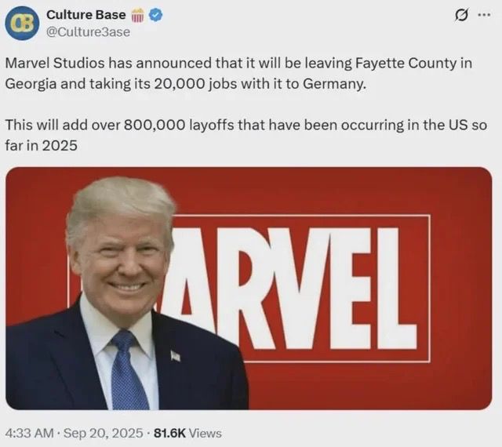Open the 81.6K Views count
The height and width of the screenshot is (447, 502).
point(187,433)
